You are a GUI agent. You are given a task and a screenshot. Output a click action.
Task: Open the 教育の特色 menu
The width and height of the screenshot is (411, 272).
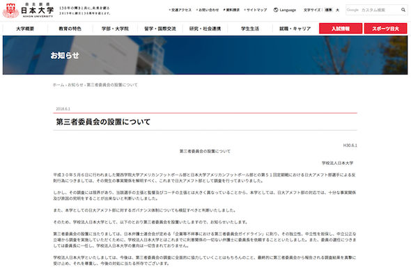pos(70,29)
